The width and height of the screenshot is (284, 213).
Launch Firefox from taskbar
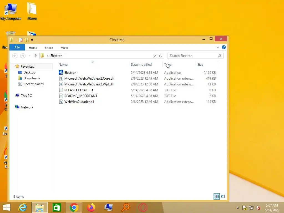tap(91, 207)
